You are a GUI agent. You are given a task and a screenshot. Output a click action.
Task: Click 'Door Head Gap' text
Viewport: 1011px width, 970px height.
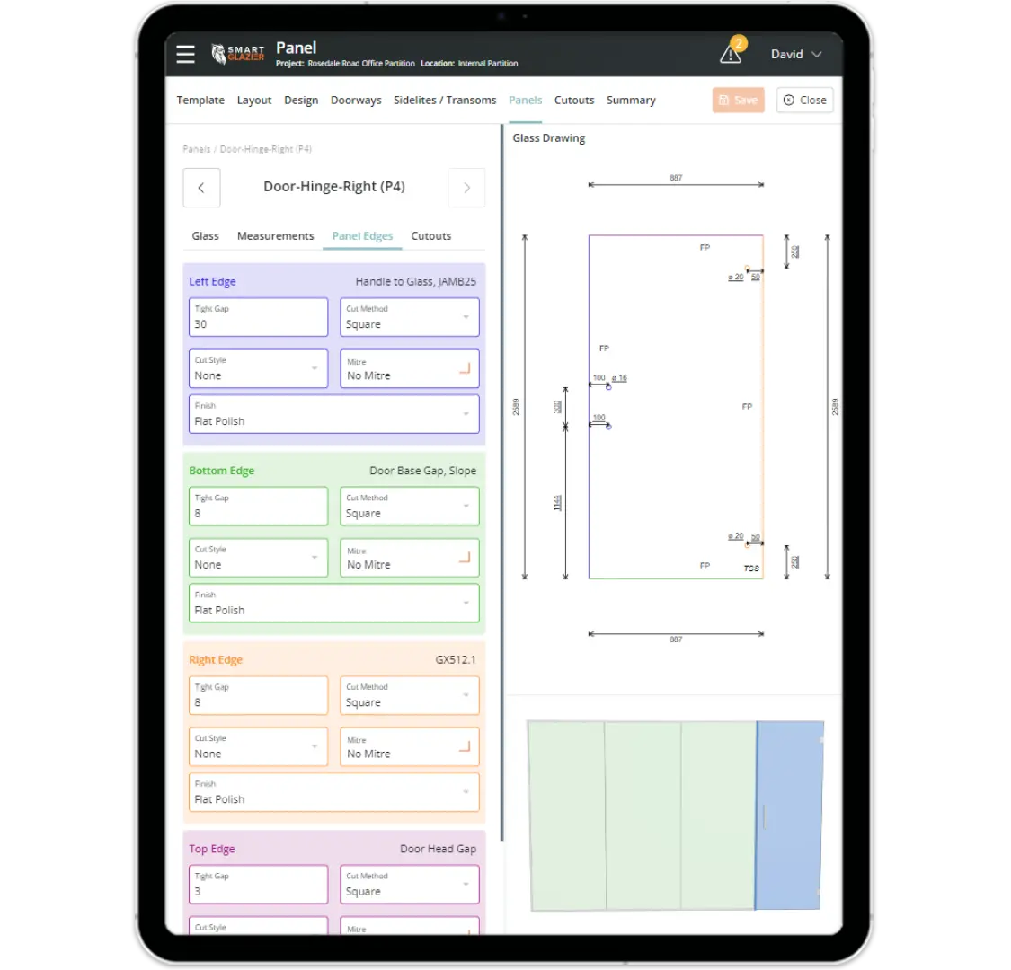(438, 849)
